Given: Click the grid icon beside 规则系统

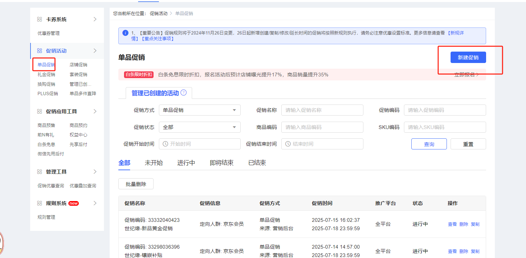Looking at the screenshot, I should (40, 203).
